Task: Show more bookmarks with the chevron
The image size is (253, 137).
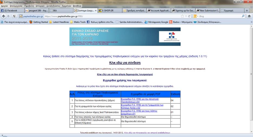Action: click(251, 22)
